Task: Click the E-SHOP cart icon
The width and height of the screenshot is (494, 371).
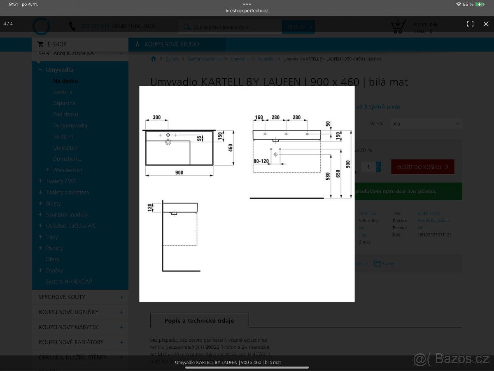Action: tap(40, 44)
